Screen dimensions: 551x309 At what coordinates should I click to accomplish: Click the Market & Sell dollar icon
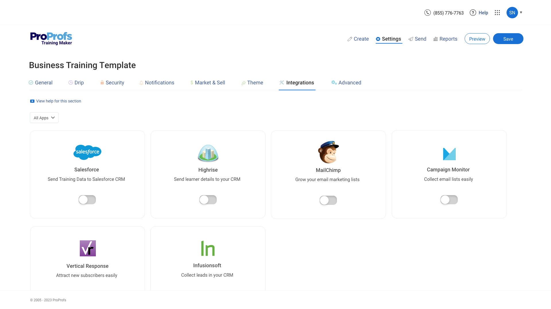(x=192, y=83)
